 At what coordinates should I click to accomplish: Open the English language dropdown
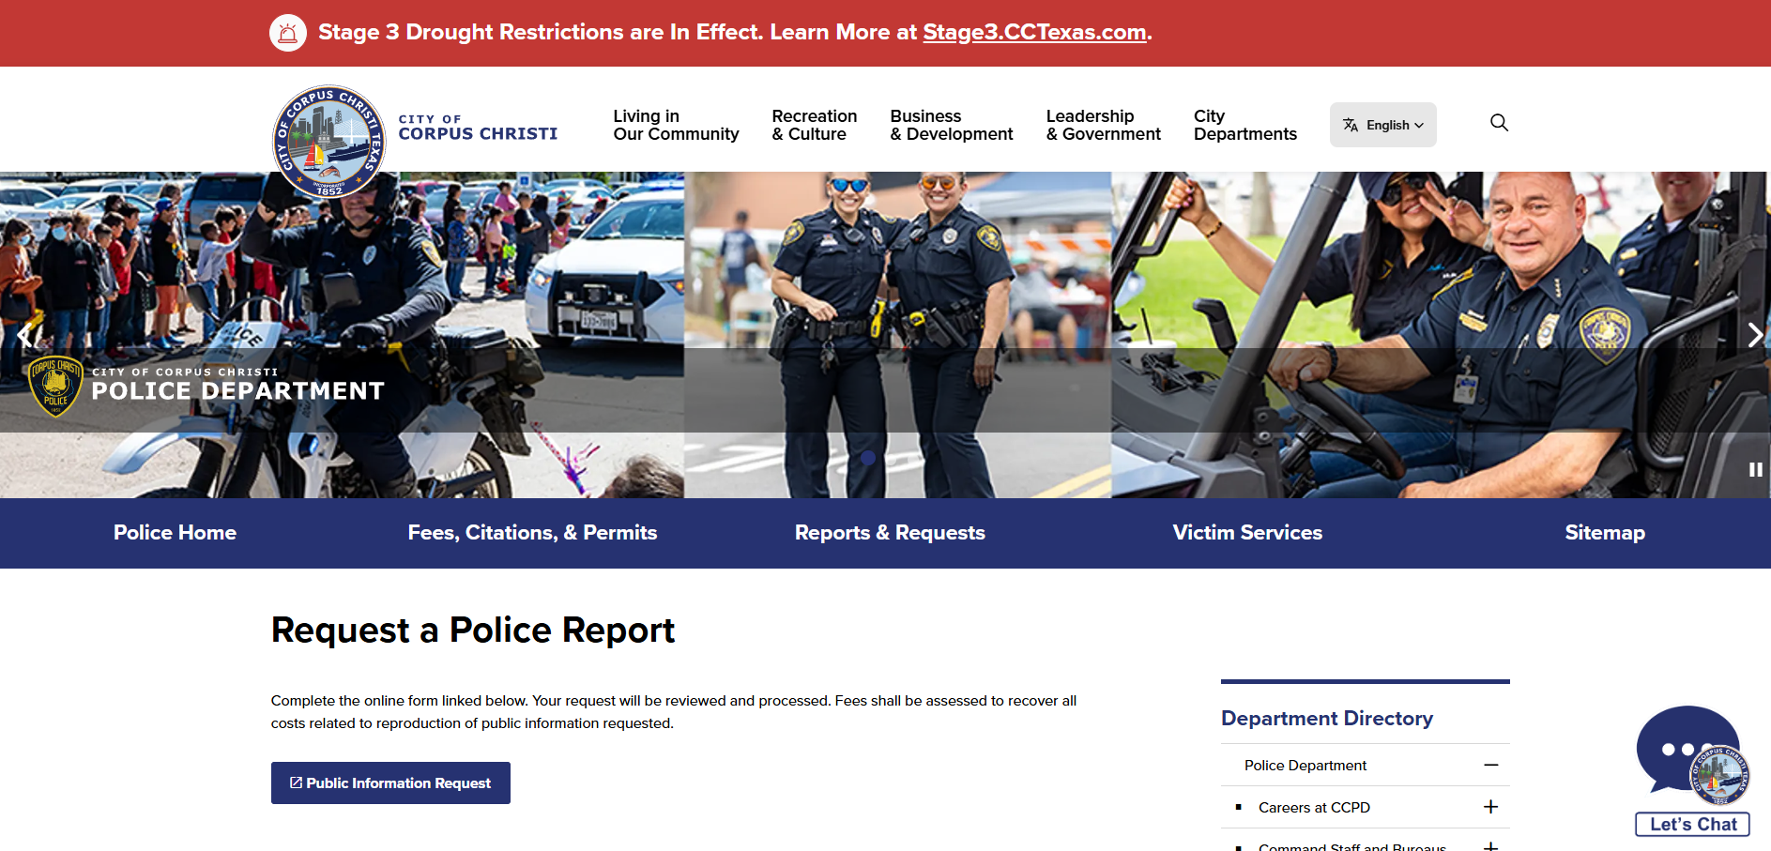click(1389, 124)
